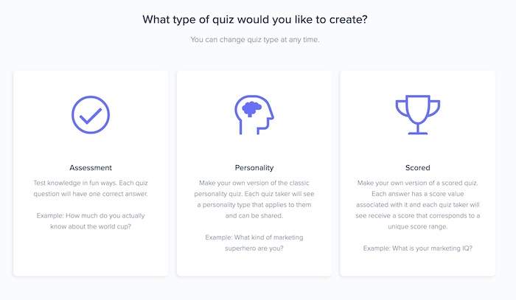Click the quiz type heading question
The width and height of the screenshot is (516, 300).
[x=255, y=19]
